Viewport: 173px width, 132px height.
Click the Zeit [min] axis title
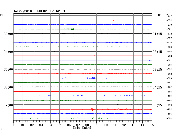pyautogui.click(x=82, y=128)
